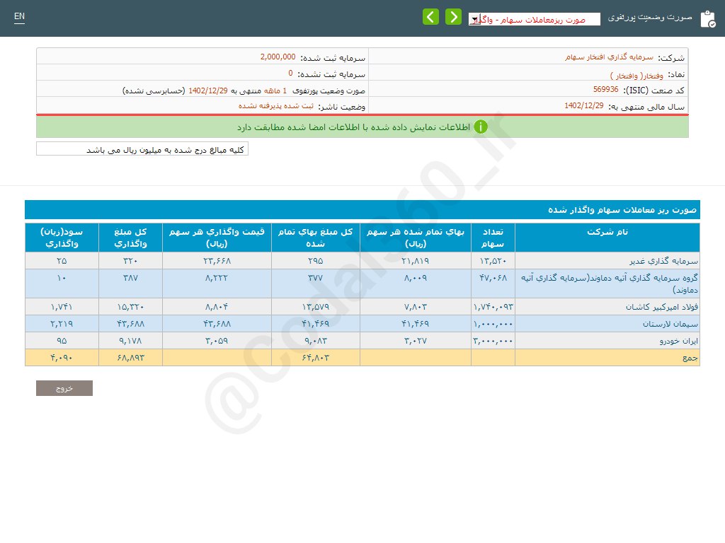
Task: Click the green info icon in notification bar
Action: [481, 127]
